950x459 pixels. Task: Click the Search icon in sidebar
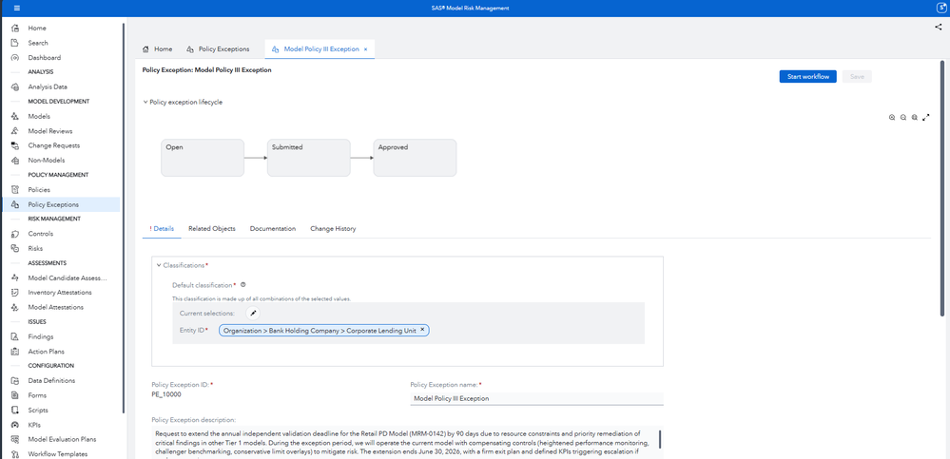tap(15, 43)
